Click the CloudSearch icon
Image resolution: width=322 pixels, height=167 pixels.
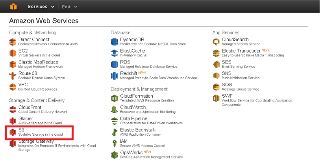pos(216,42)
